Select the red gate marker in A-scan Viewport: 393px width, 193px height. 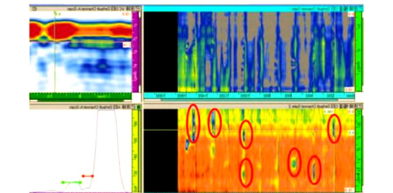click(x=88, y=176)
